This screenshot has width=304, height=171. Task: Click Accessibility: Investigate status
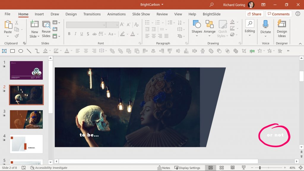(x=49, y=168)
